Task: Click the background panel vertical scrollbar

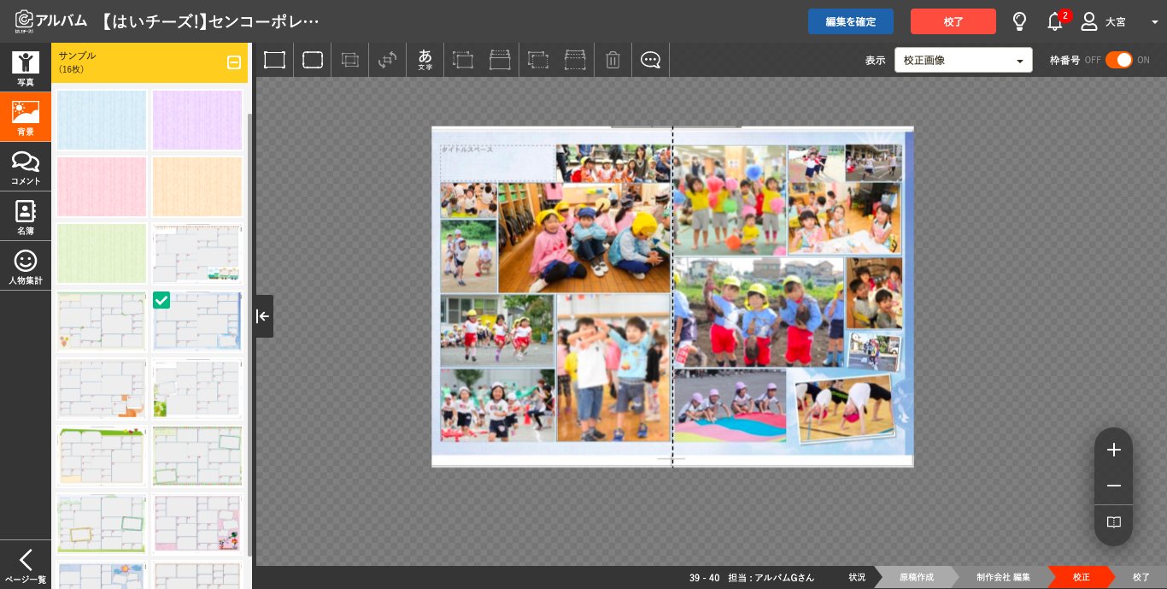Action: click(249, 333)
